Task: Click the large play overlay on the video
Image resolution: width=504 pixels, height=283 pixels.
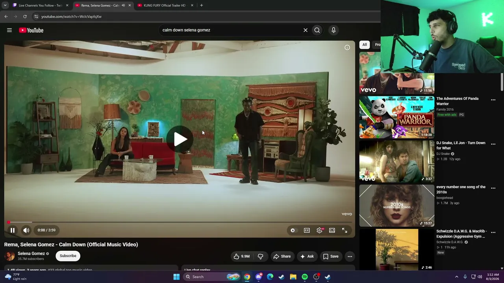Action: (x=180, y=139)
